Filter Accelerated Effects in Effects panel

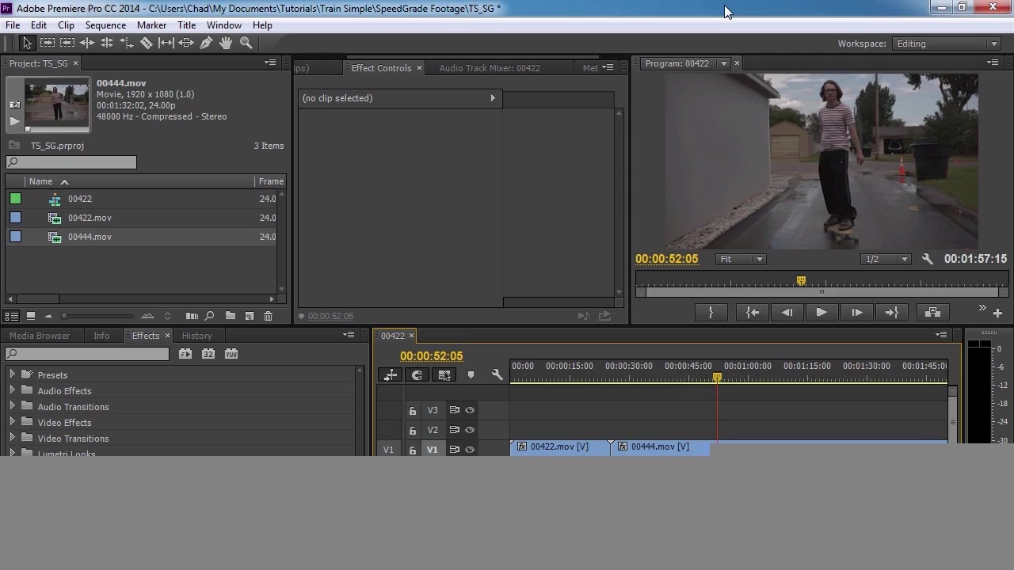[x=185, y=354]
